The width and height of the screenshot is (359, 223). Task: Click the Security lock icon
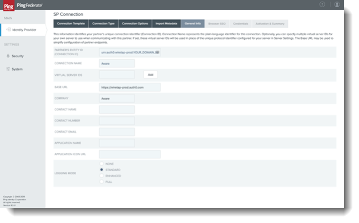click(x=7, y=56)
